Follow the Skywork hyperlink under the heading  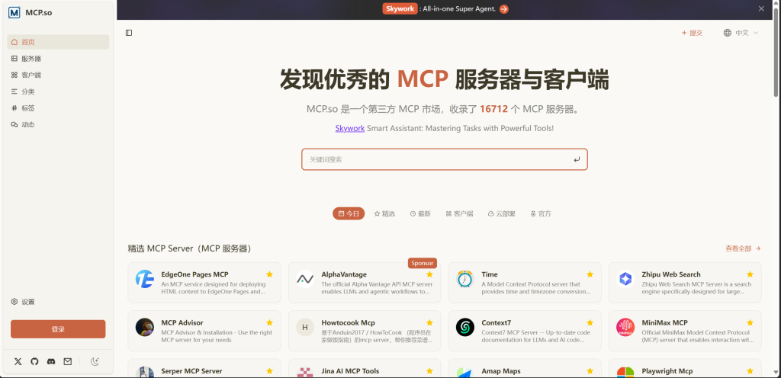[350, 128]
